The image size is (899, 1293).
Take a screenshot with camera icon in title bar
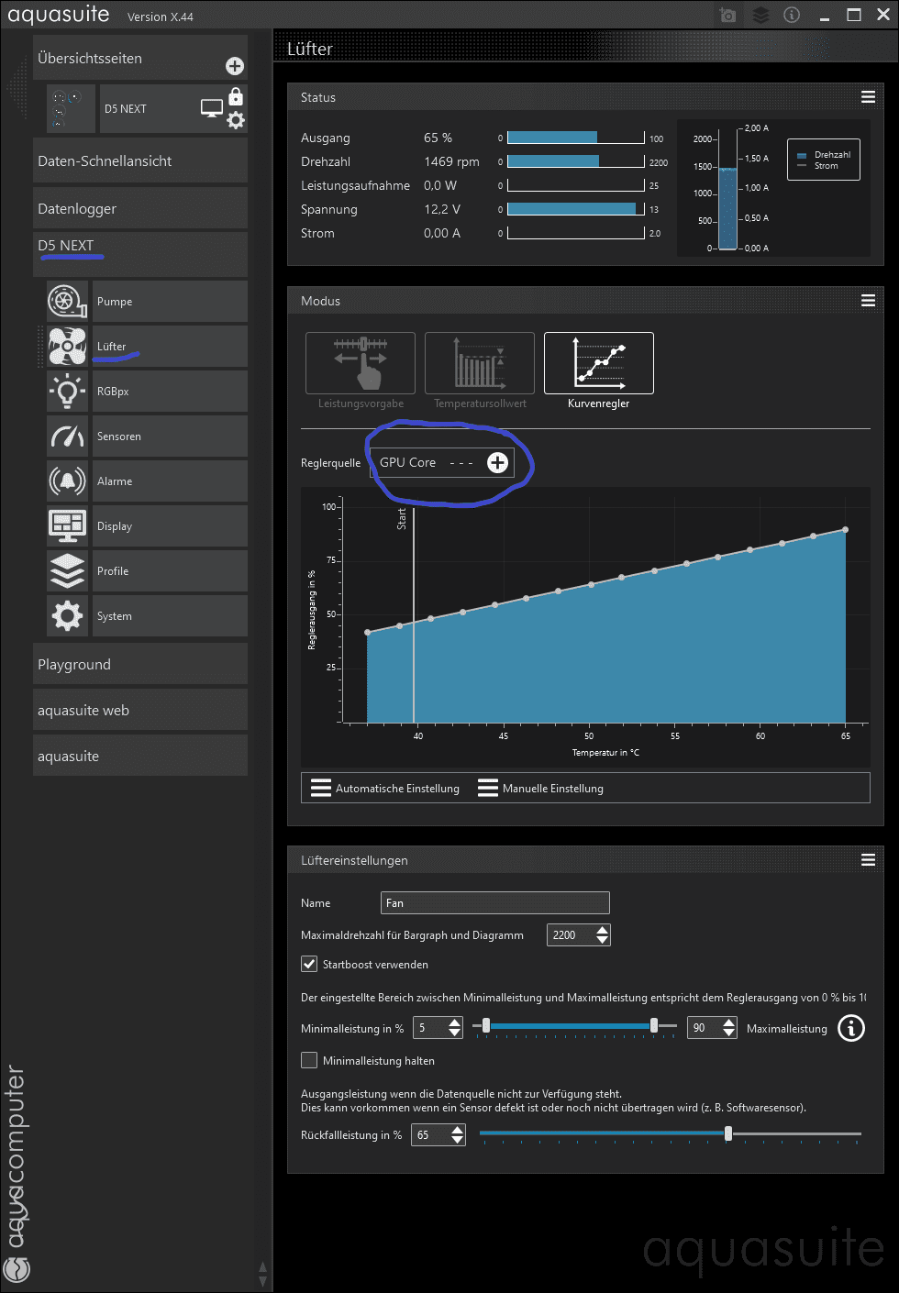tap(727, 16)
